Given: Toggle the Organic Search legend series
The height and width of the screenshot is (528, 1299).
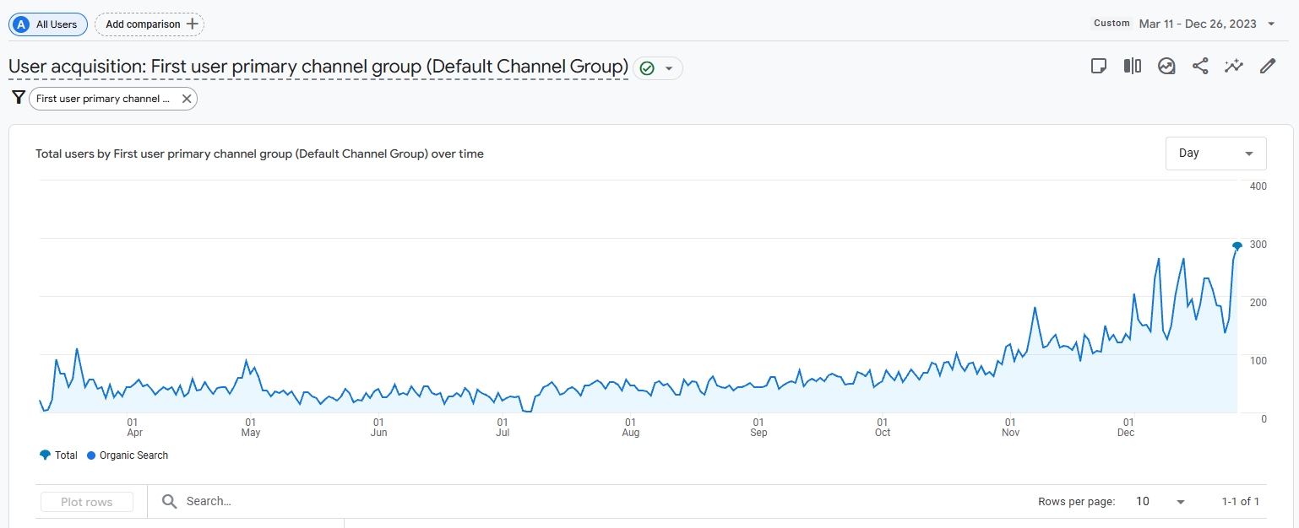Looking at the screenshot, I should click(x=128, y=455).
